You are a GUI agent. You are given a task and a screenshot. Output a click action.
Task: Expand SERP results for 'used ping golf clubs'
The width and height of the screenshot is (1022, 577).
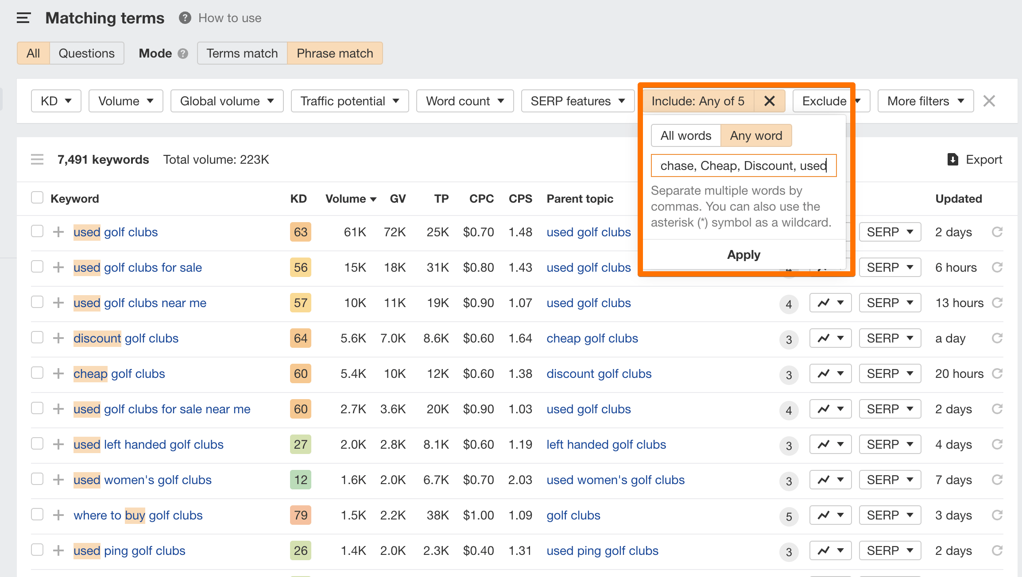[890, 550]
